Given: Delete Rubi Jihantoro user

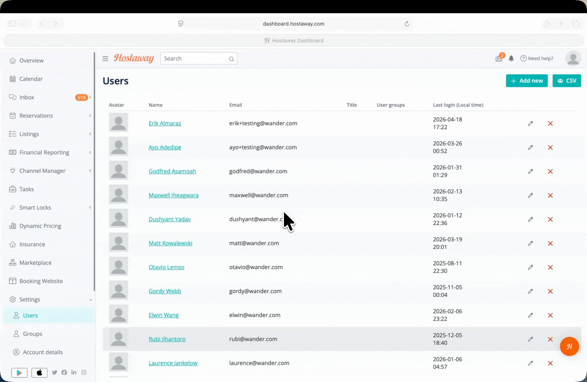Looking at the screenshot, I should (550, 339).
